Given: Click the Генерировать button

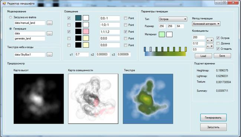Looking at the screenshot, I should tap(213, 118).
